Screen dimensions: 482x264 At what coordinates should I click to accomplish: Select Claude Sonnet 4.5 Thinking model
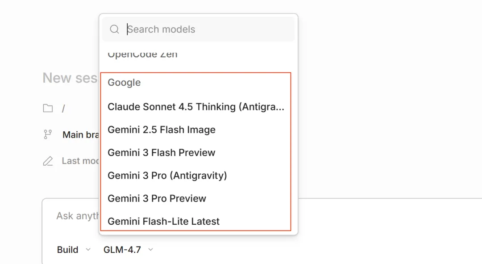195,107
